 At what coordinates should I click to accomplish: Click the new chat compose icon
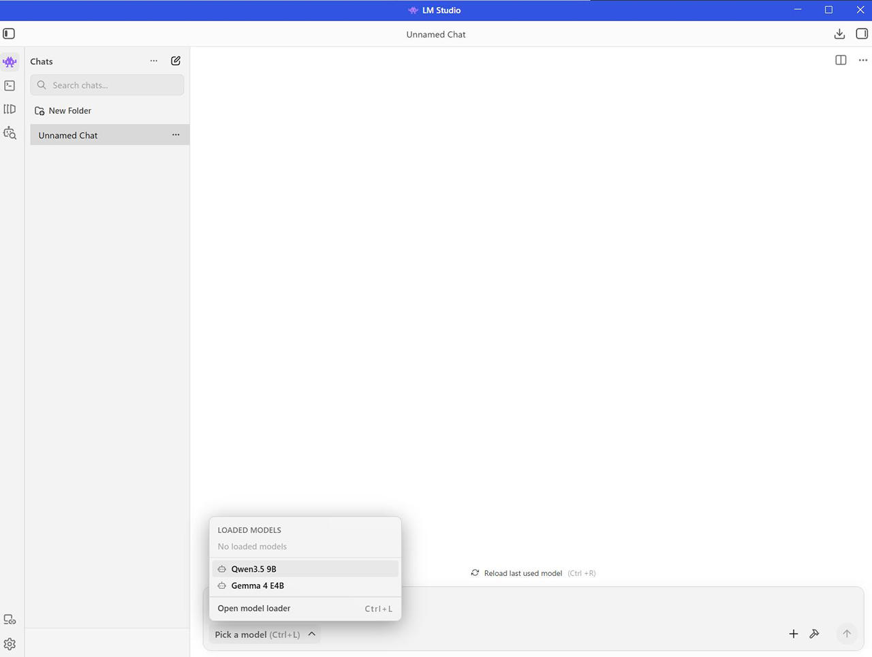176,61
